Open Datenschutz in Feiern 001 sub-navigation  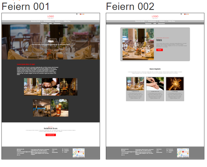pos(57,24)
